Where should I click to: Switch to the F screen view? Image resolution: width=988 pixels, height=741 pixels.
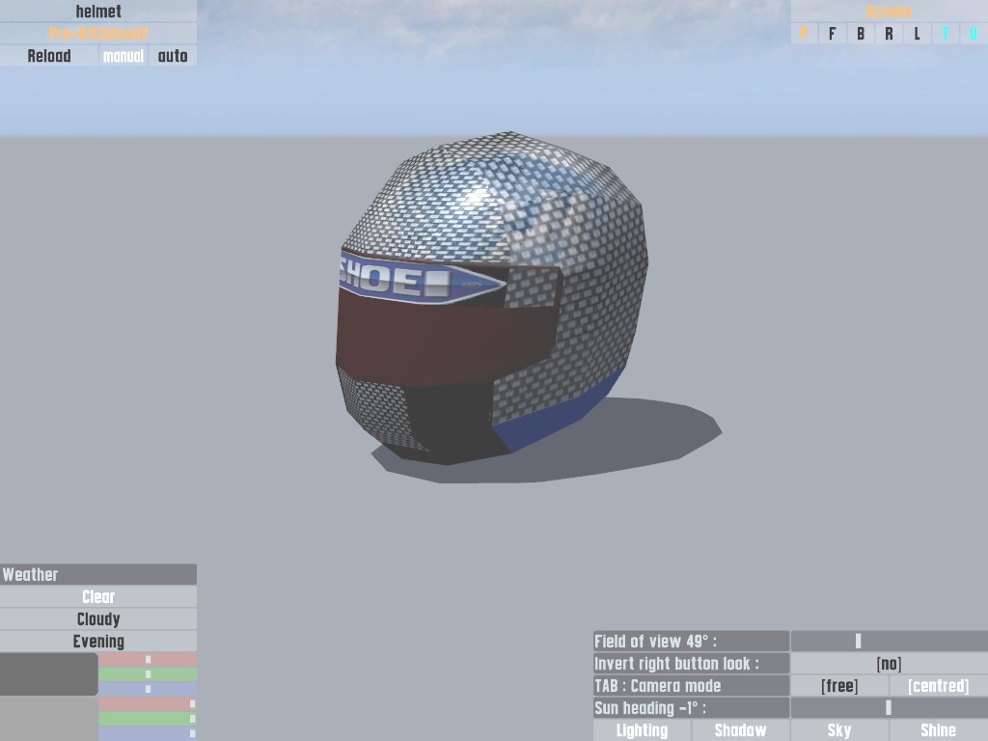[x=833, y=34]
